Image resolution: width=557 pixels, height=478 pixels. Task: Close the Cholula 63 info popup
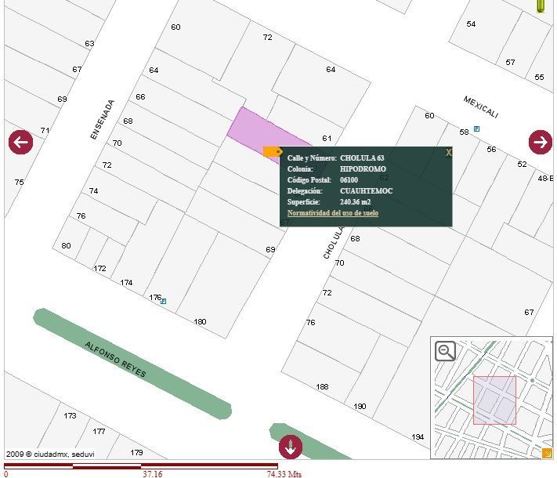(448, 153)
